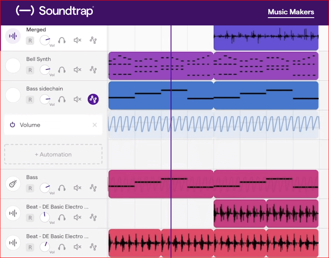Click the active automation icon on Bass sidechain

pyautogui.click(x=93, y=99)
